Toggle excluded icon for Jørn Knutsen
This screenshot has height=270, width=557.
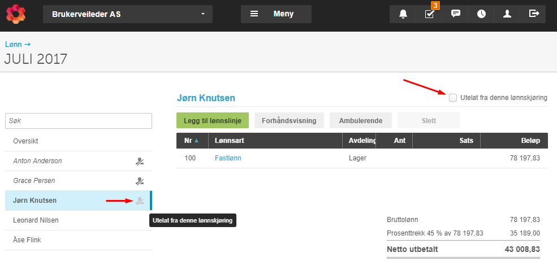(x=140, y=201)
